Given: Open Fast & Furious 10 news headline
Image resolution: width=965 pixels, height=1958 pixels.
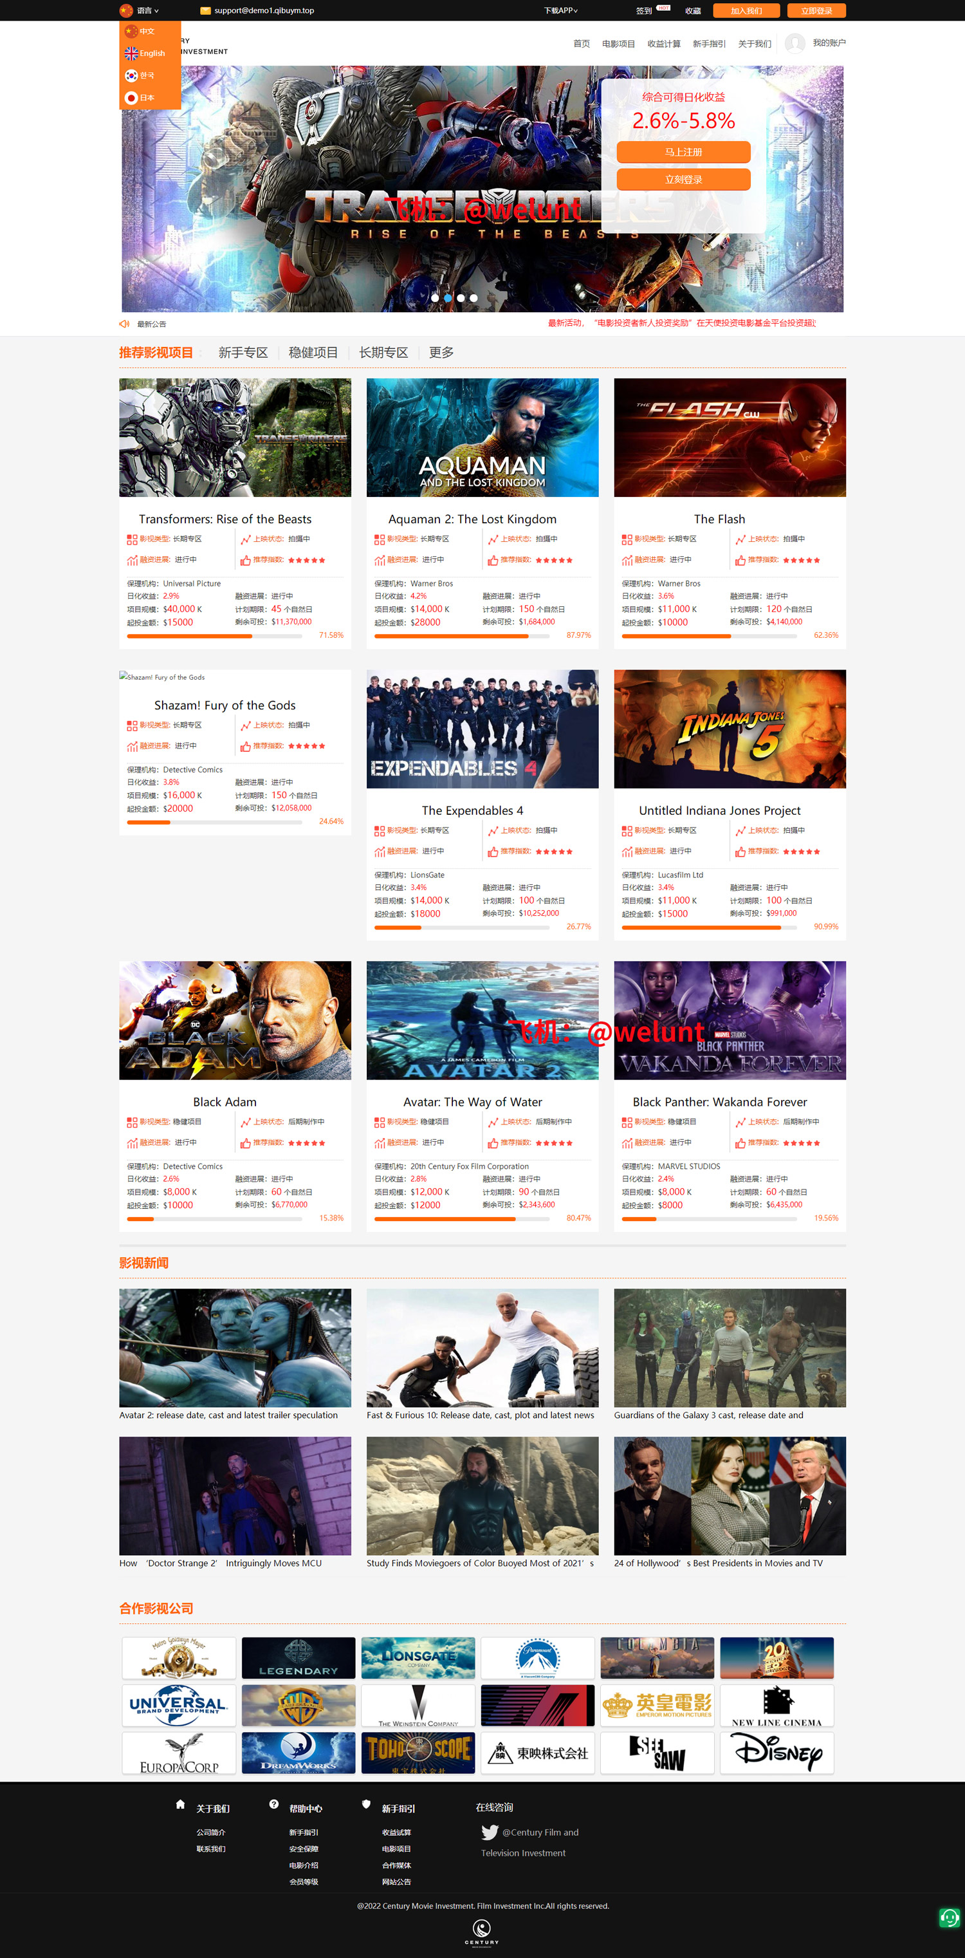Looking at the screenshot, I should (480, 1415).
